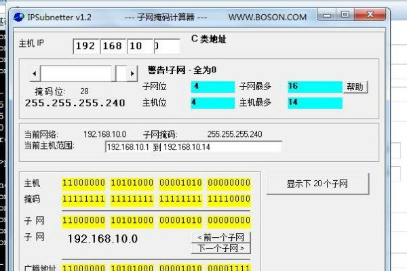Viewport: 407px width, 271px height.
Task: Go to previous subnet via <前一个子网
Action: coord(221,237)
